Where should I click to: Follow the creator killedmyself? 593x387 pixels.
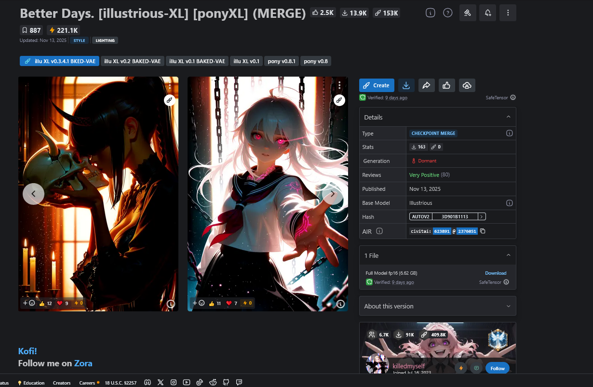[x=498, y=368]
